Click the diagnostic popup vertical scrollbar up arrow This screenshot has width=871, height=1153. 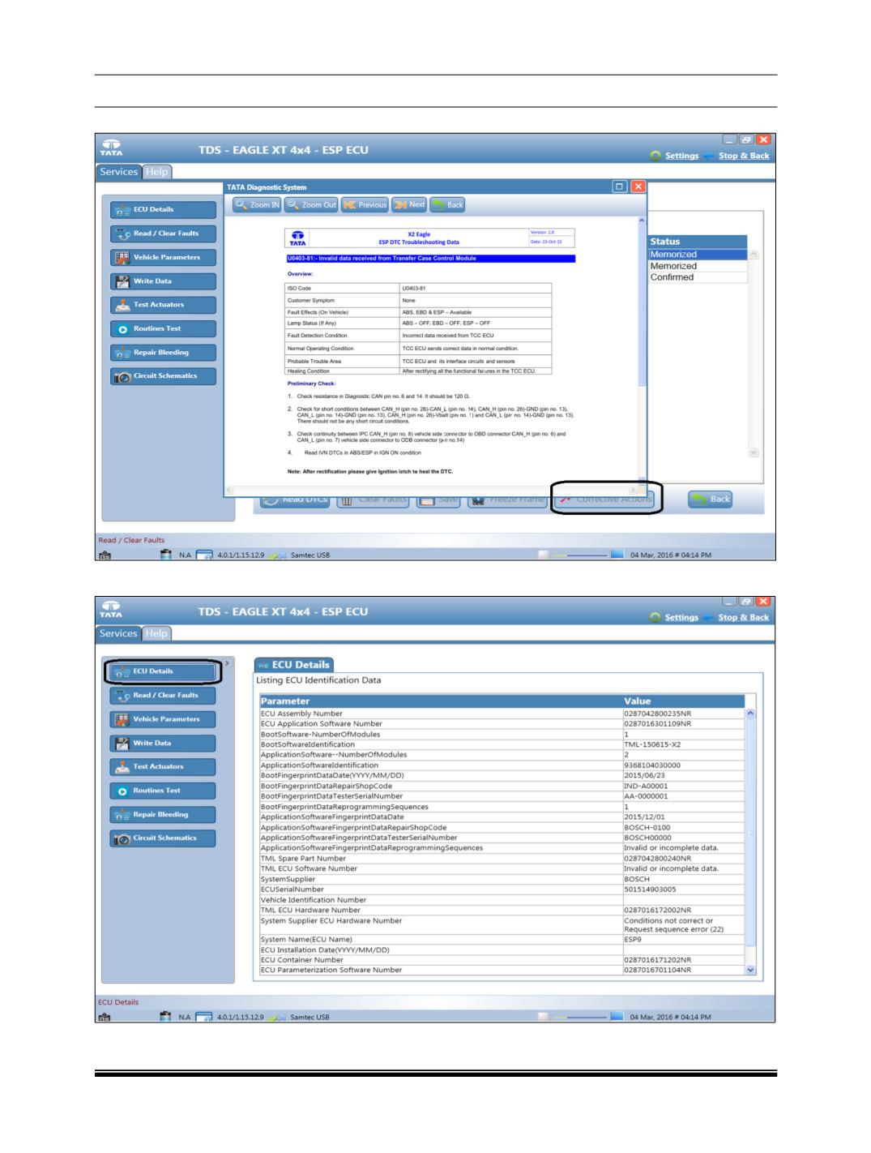pos(643,221)
